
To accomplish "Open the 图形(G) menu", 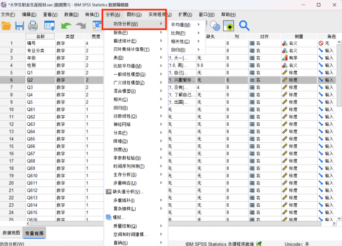I will click(x=134, y=15).
